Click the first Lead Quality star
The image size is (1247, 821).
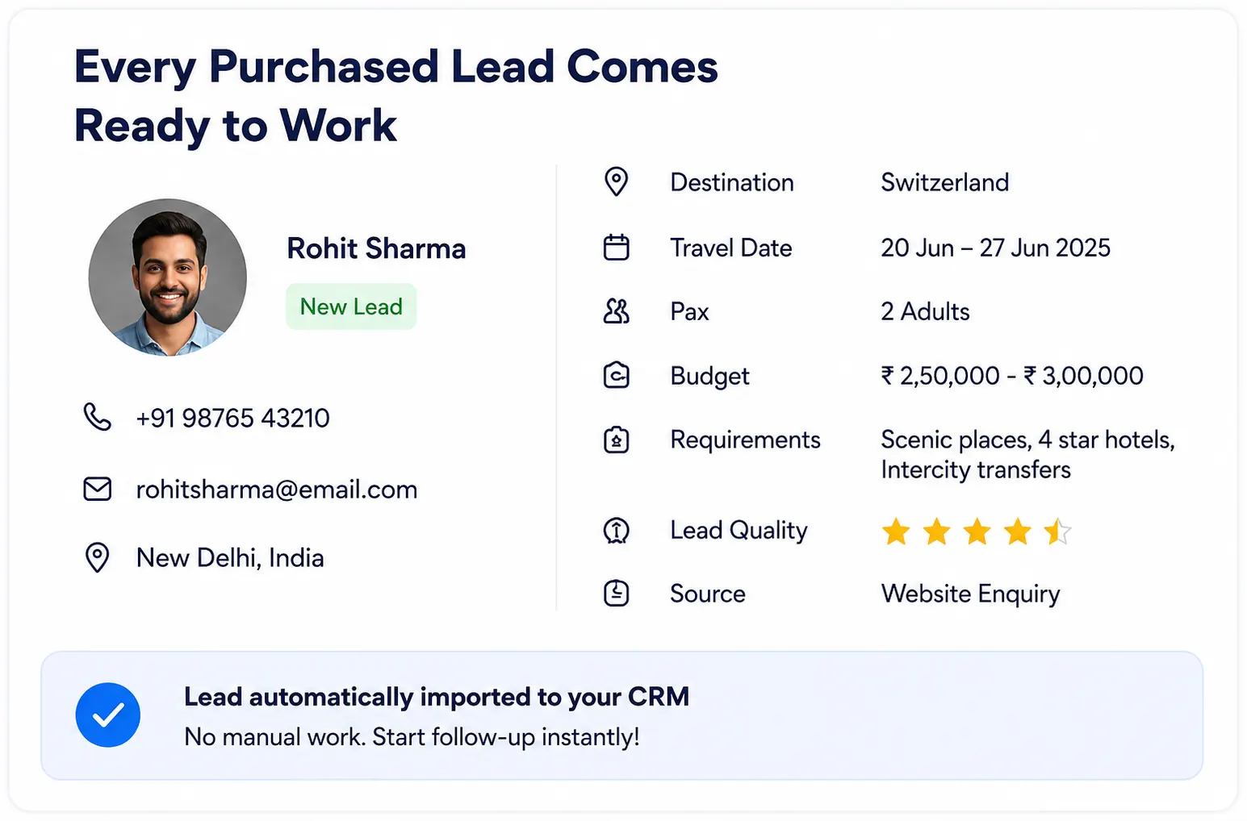click(896, 531)
